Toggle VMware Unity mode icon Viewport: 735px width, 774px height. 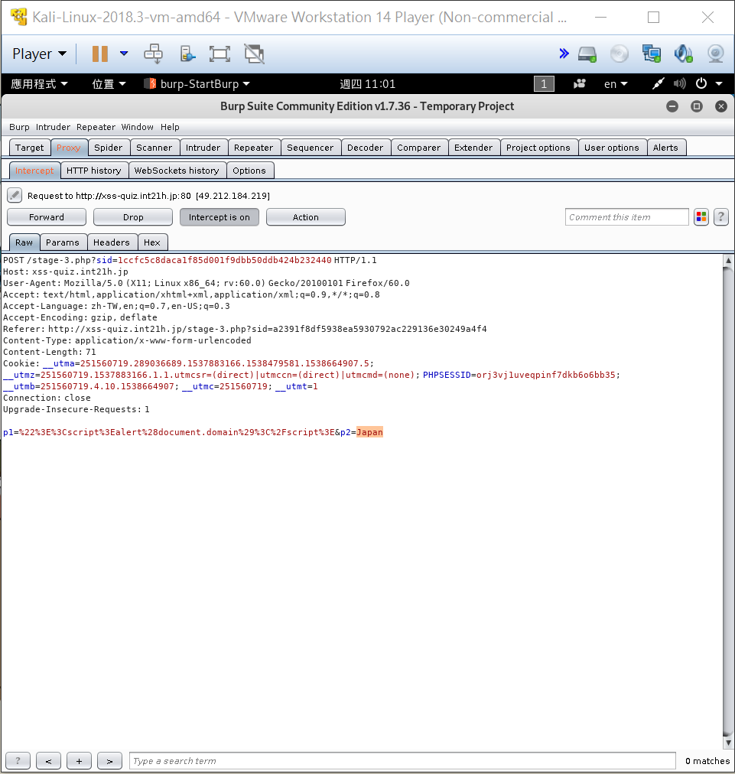click(x=254, y=54)
